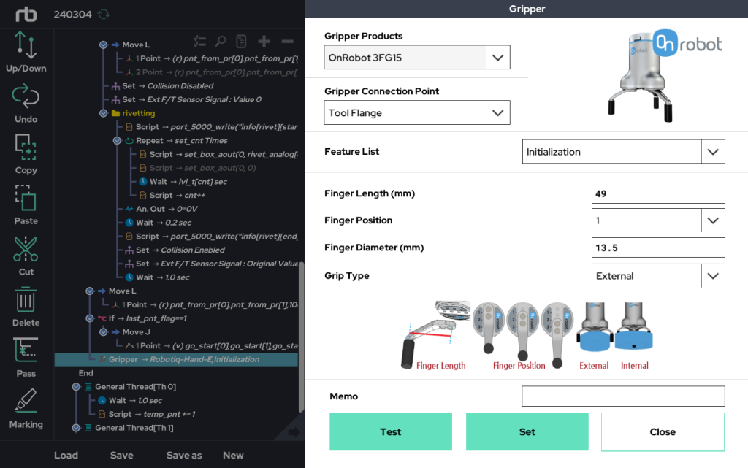748x468 pixels.
Task: Collapse the Repeat set_cnt Times node
Action: pos(118,141)
